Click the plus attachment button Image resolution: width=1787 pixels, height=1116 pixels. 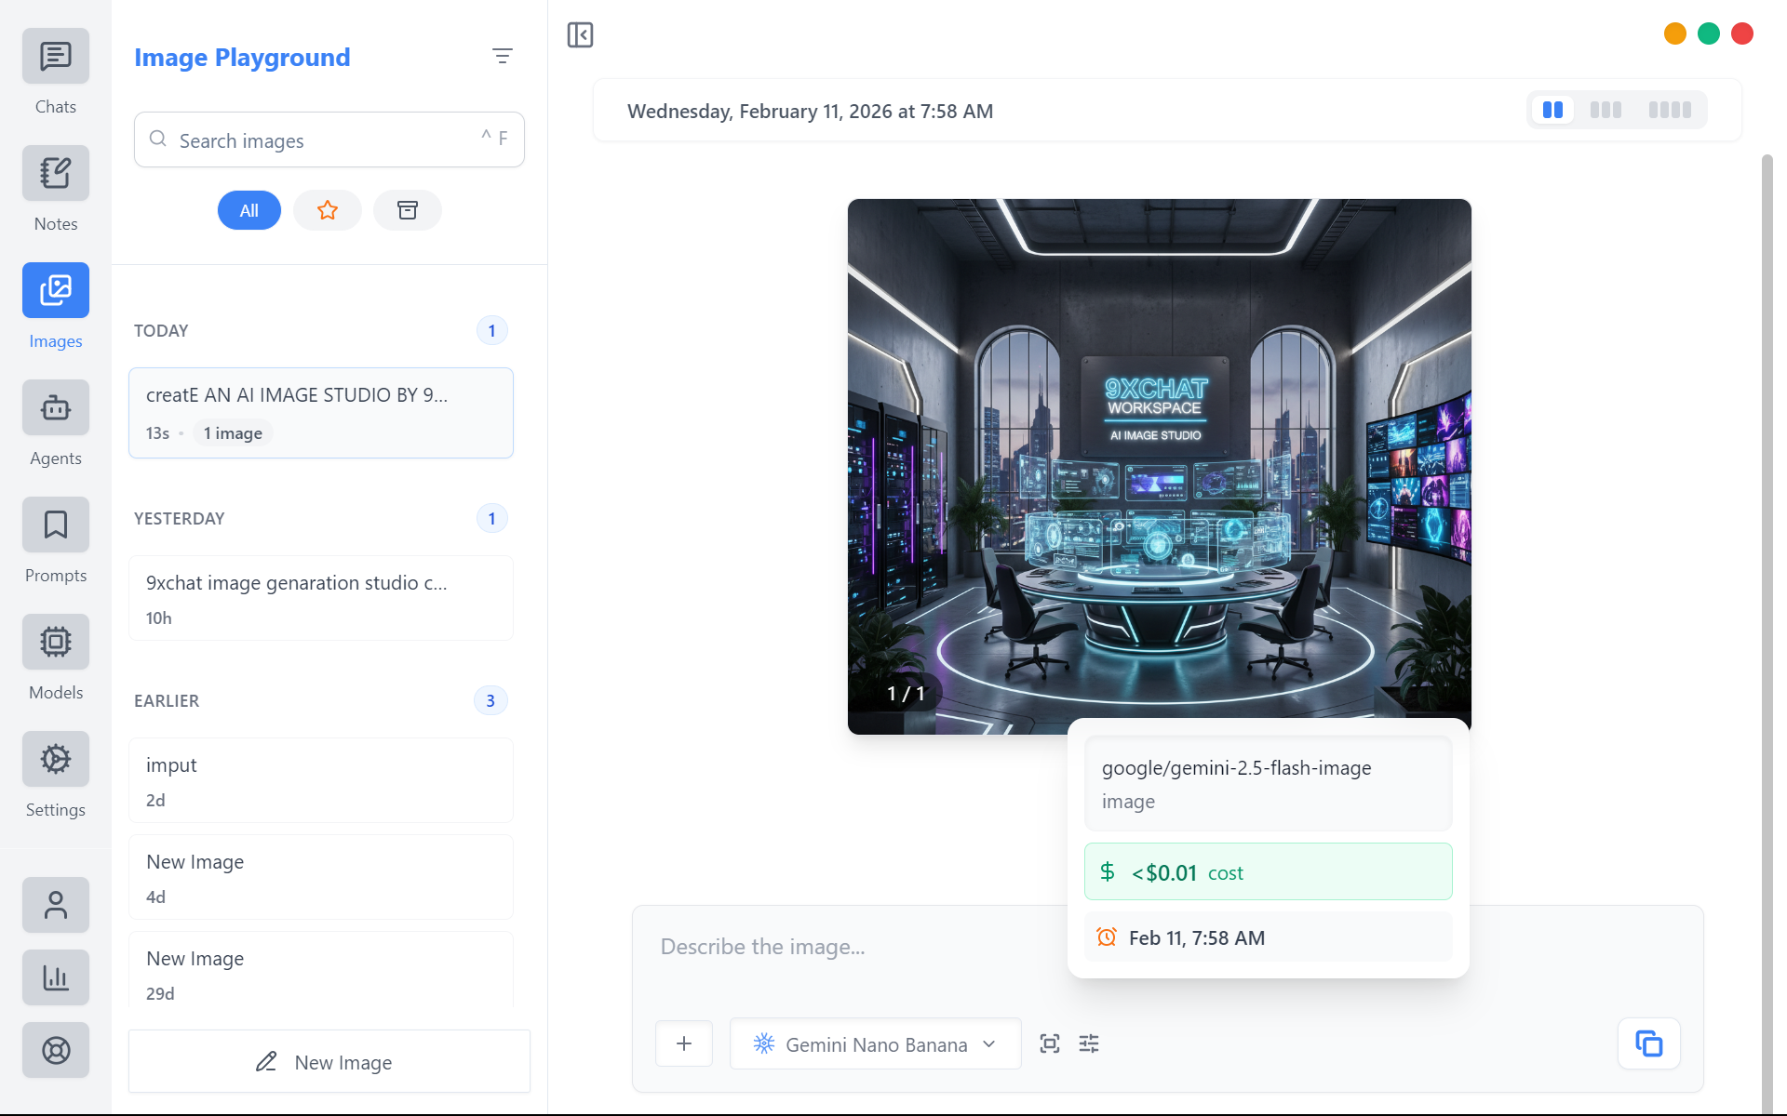pos(684,1043)
